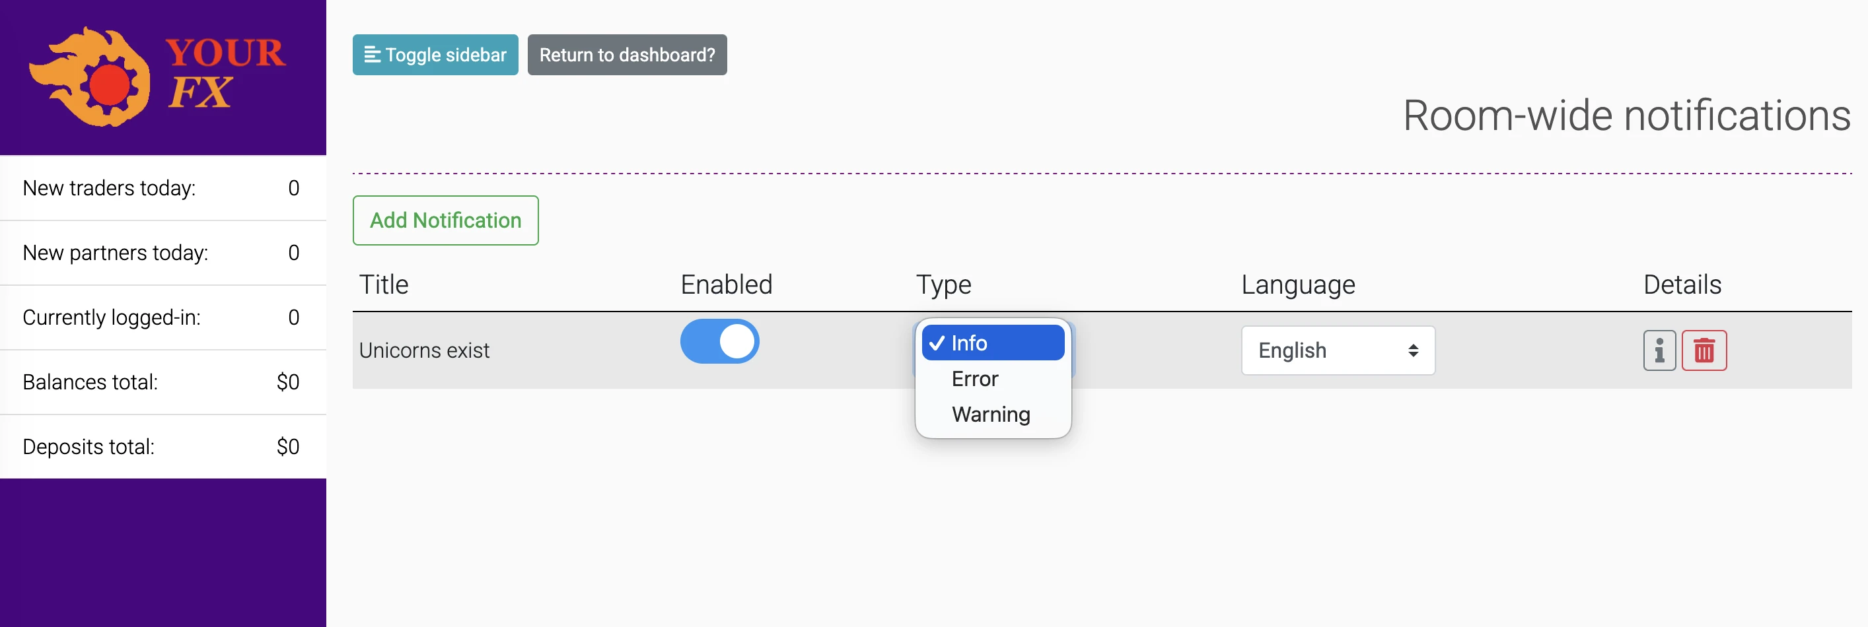Image resolution: width=1868 pixels, height=627 pixels.
Task: Click the Add Notification button
Action: pos(445,220)
